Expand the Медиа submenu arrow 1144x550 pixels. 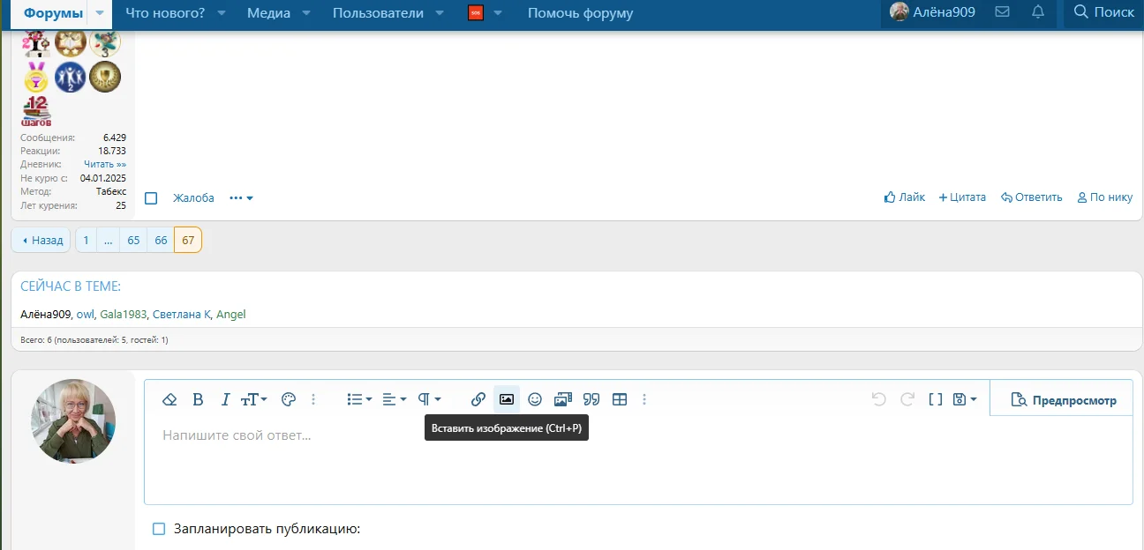[306, 13]
